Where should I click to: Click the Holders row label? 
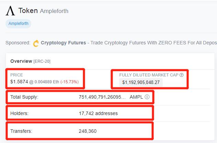click(19, 113)
